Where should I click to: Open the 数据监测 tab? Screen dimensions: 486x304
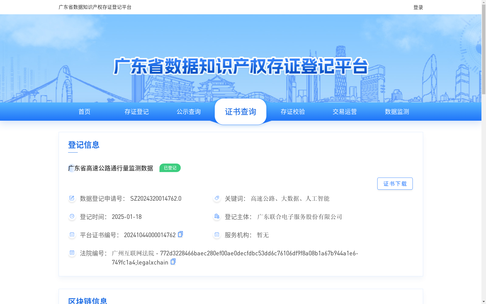pyautogui.click(x=396, y=112)
